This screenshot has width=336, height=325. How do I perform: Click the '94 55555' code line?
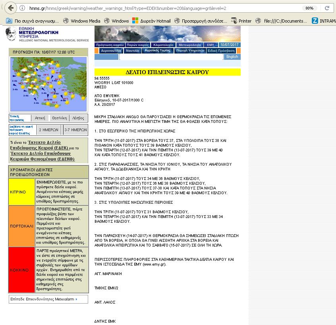pyautogui.click(x=102, y=78)
